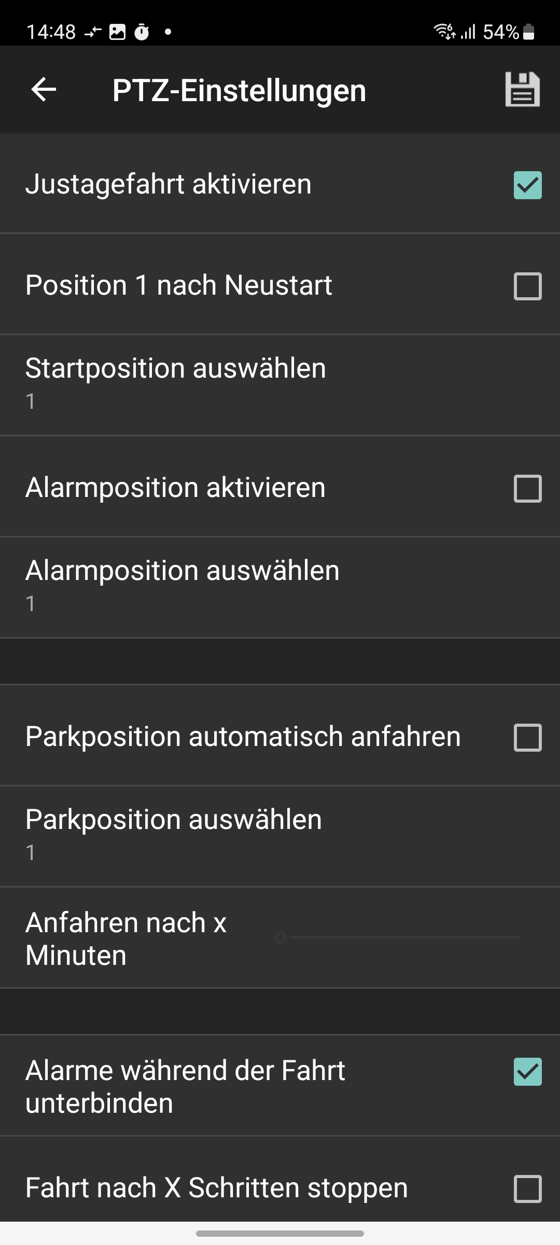
Task: Tap the image notification icon
Action: click(117, 32)
